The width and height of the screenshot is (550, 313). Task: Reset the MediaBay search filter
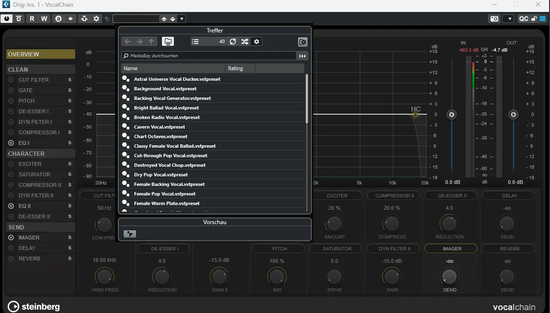(302, 56)
